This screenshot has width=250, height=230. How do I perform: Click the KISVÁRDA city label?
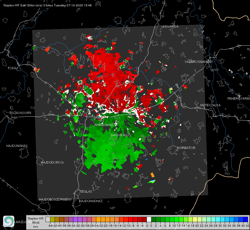pos(171,27)
